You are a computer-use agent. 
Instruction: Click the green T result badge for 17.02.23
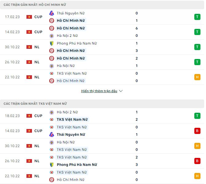pyautogui.click(x=197, y=17)
